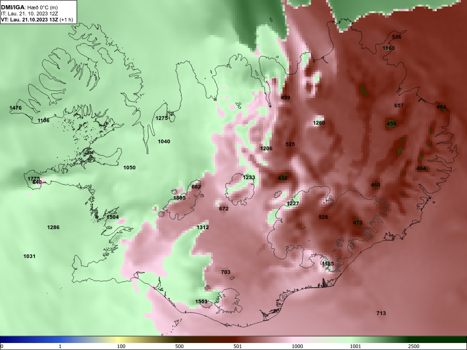The image size is (467, 350).
Task: Click the 1206 height value
Action: tap(266, 148)
